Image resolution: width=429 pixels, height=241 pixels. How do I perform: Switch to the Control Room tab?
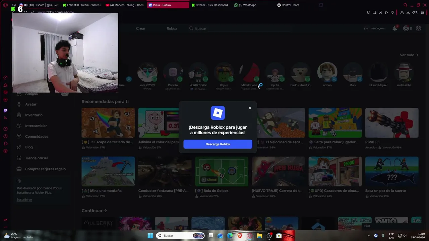(295, 5)
